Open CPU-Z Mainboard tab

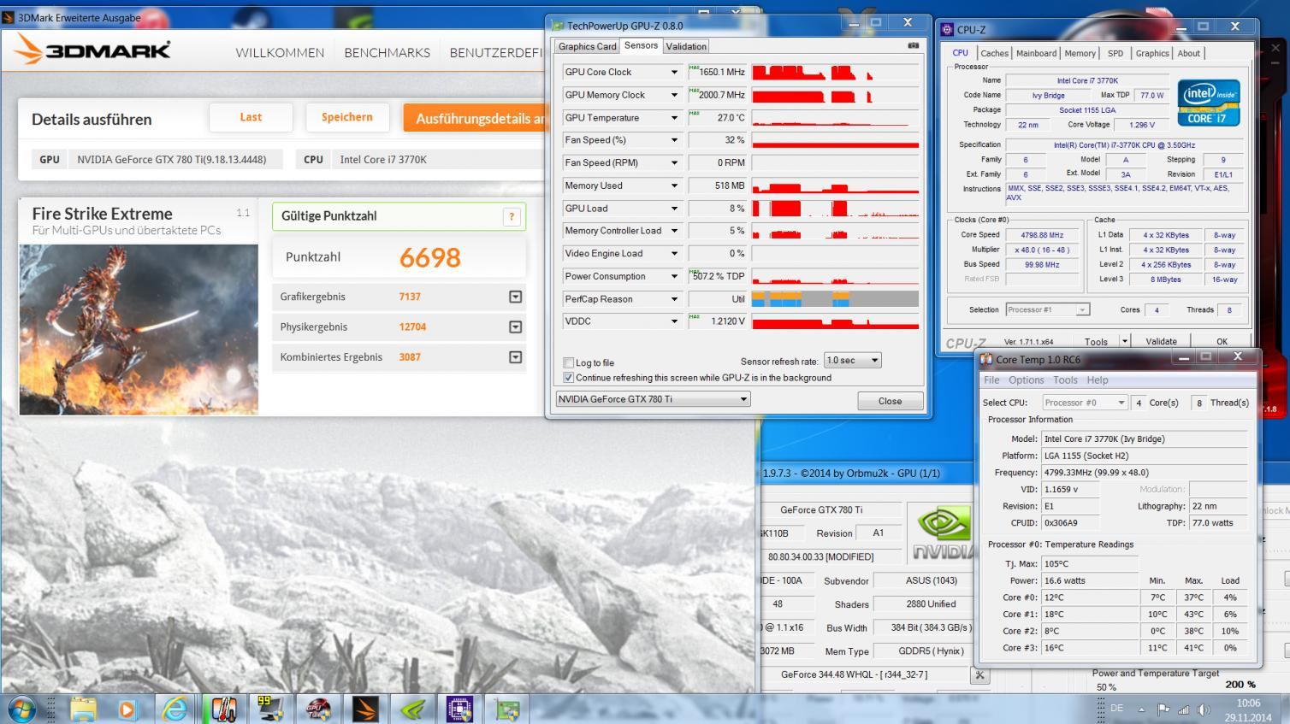[x=1036, y=53]
